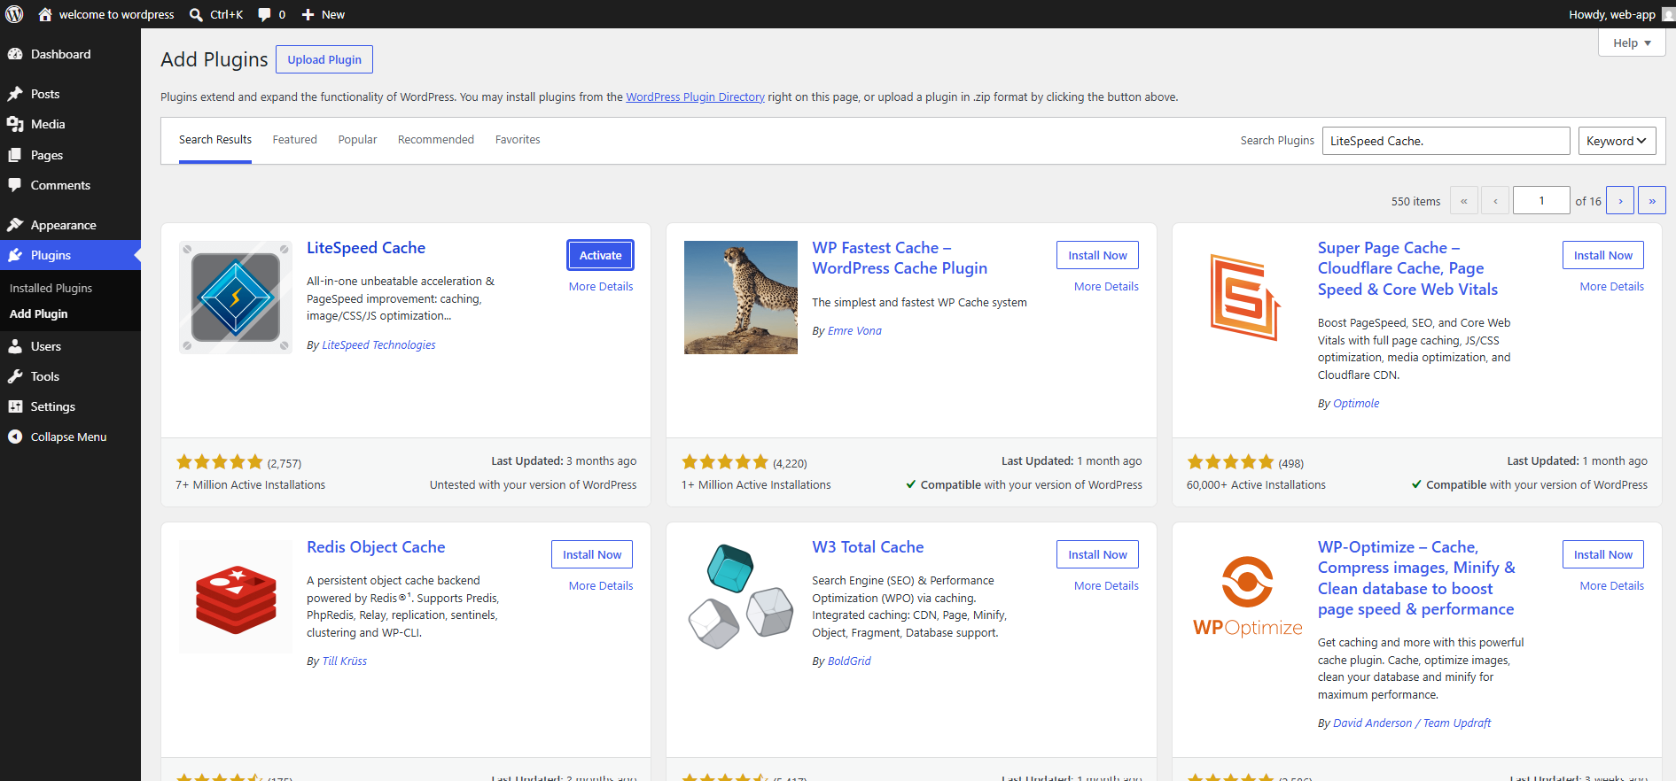Expand the Help tab dropdown
1676x781 pixels.
coord(1632,43)
